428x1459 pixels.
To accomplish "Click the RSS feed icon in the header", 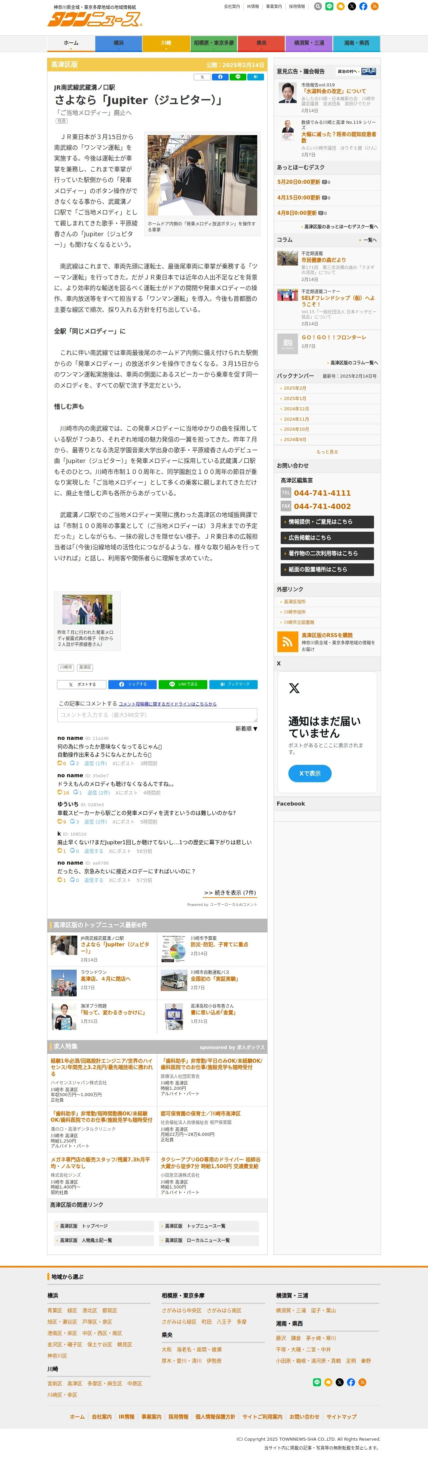I will point(374,7).
